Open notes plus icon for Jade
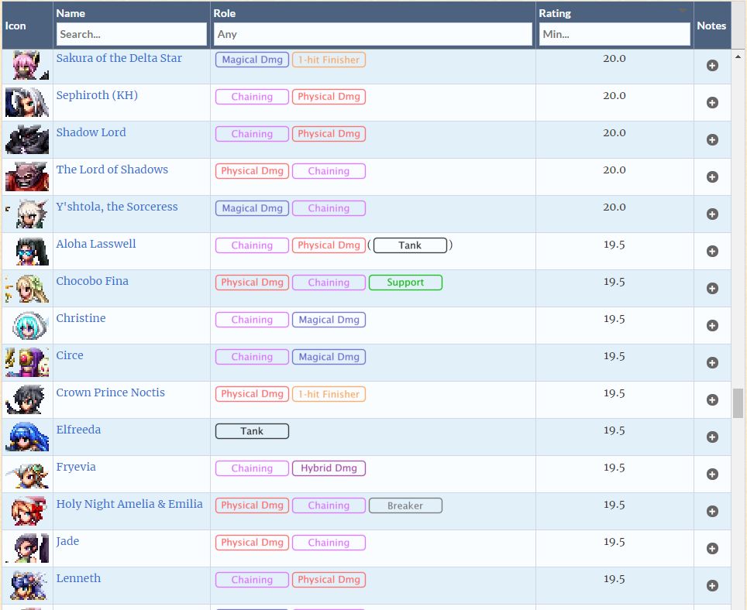The height and width of the screenshot is (610, 747). click(712, 548)
